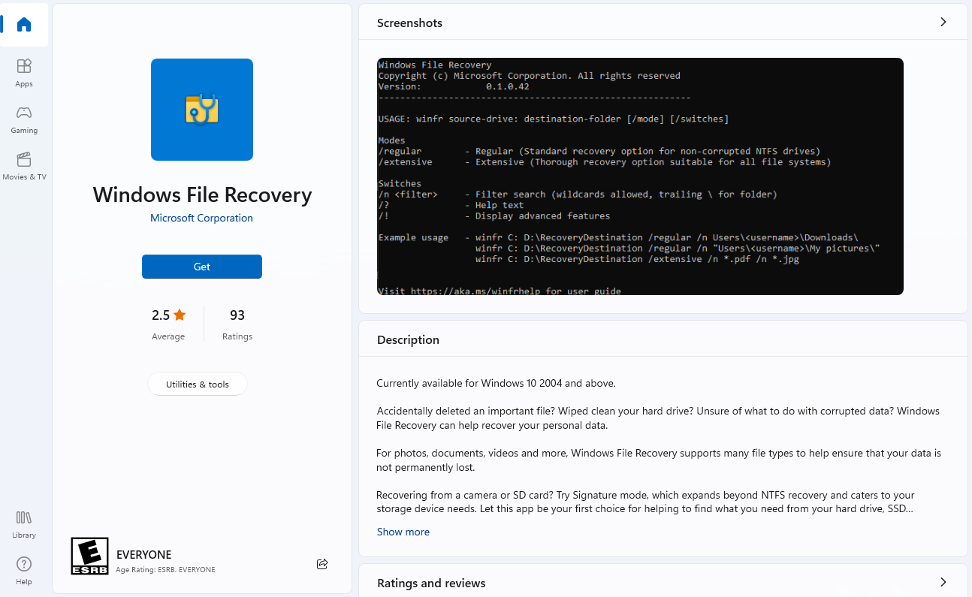
Task: Open the Apps section in the sidebar
Action: coord(23,71)
